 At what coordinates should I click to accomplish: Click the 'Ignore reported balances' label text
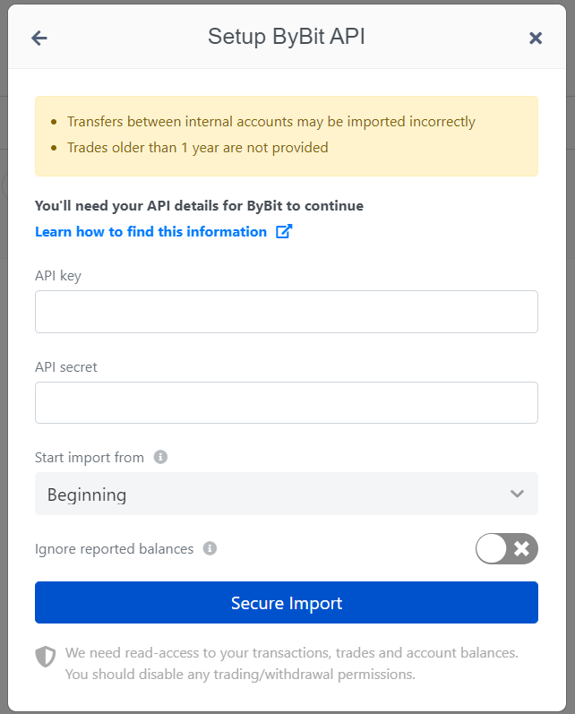115,548
